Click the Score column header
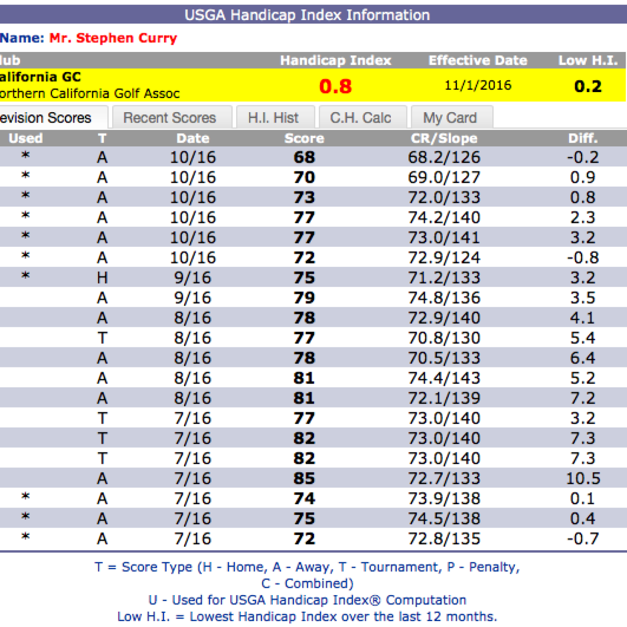The image size is (627, 627). pyautogui.click(x=304, y=139)
